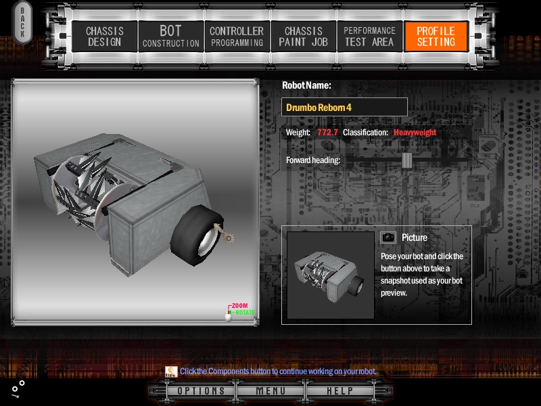
Task: Go back using the BACK button
Action: click(22, 23)
